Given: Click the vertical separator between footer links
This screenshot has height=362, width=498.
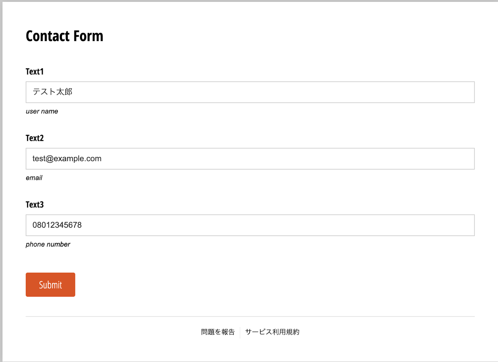Looking at the screenshot, I should point(240,332).
